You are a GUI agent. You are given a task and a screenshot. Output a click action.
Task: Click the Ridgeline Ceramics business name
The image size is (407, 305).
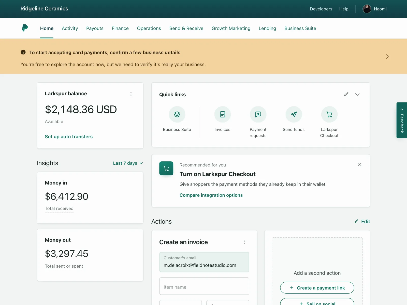click(44, 9)
